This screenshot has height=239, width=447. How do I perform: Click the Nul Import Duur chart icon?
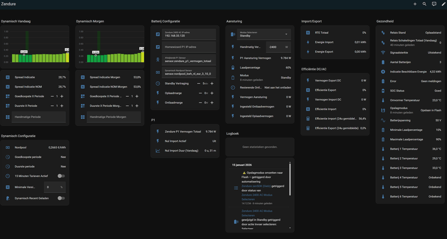click(158, 150)
